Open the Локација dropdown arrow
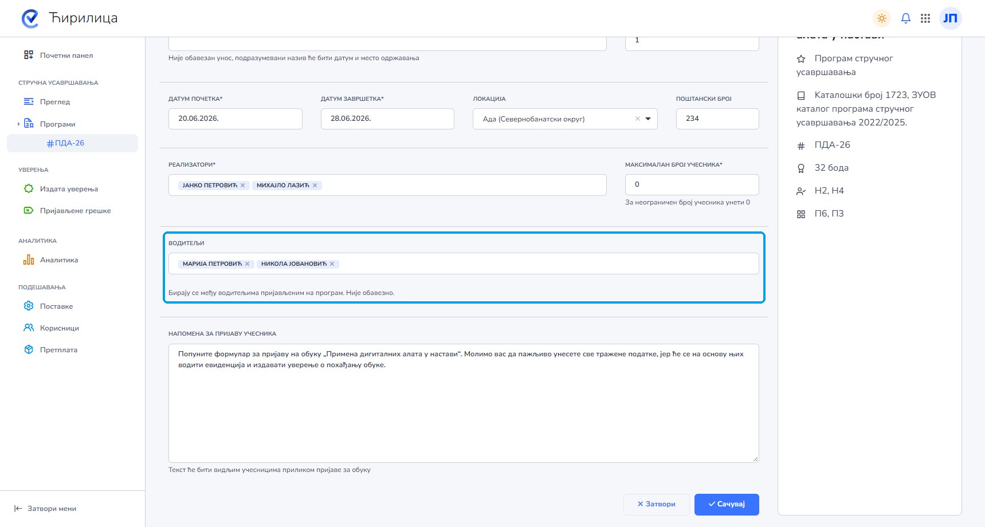985x527 pixels. point(648,119)
